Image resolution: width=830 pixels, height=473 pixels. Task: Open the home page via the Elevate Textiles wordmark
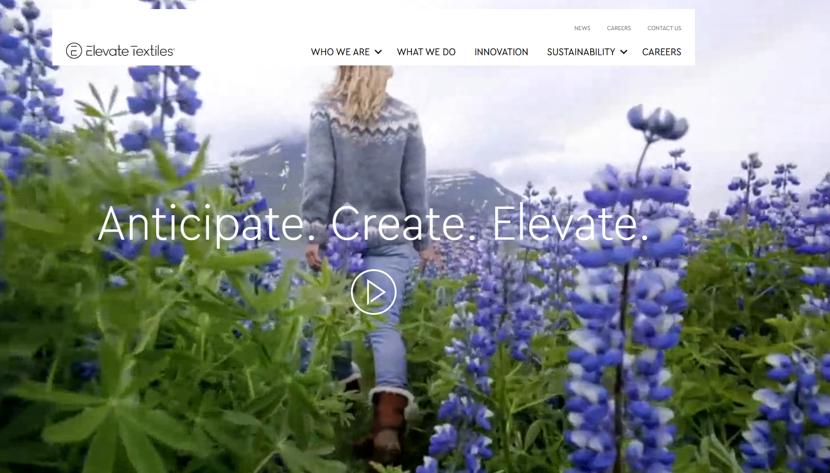130,51
